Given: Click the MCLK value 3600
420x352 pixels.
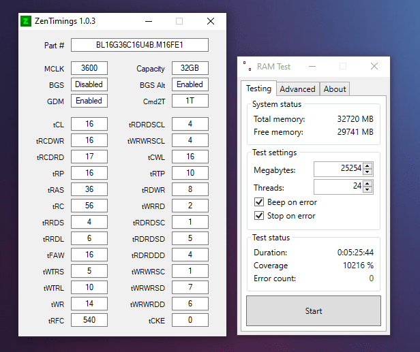Looking at the screenshot, I should pos(89,68).
